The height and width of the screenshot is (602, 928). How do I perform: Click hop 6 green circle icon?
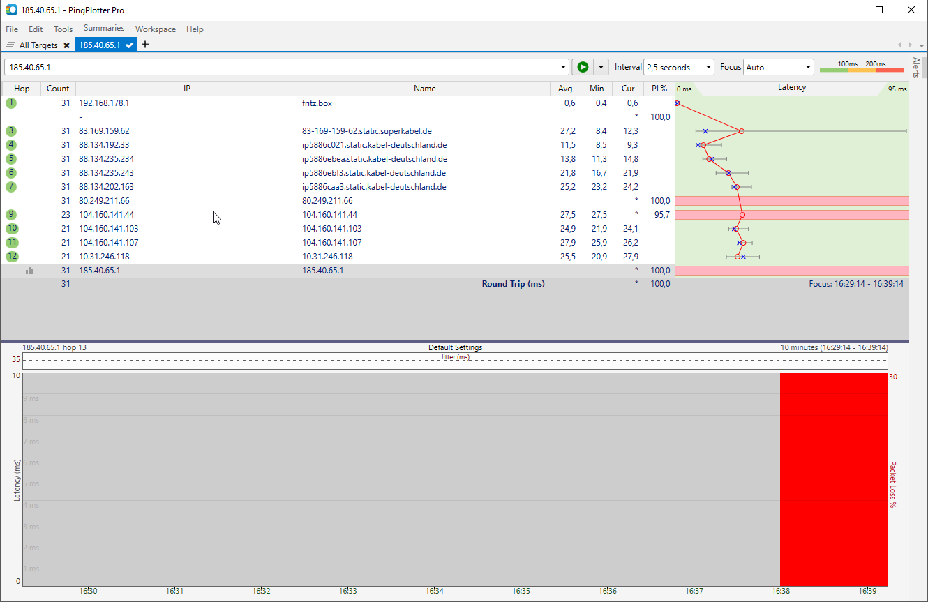pyautogui.click(x=11, y=173)
